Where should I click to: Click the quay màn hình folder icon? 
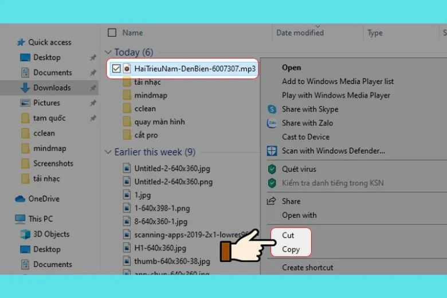(127, 121)
